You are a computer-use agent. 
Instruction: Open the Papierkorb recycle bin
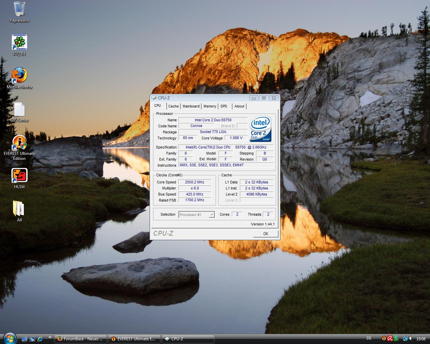pyautogui.click(x=19, y=9)
